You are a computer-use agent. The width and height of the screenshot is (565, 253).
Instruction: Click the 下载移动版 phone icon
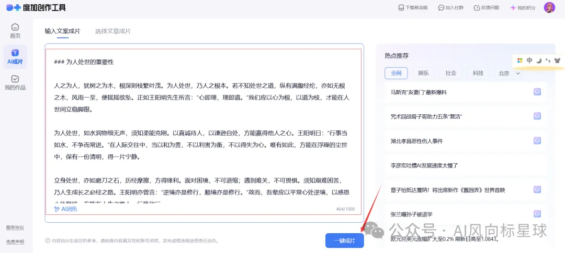click(401, 8)
